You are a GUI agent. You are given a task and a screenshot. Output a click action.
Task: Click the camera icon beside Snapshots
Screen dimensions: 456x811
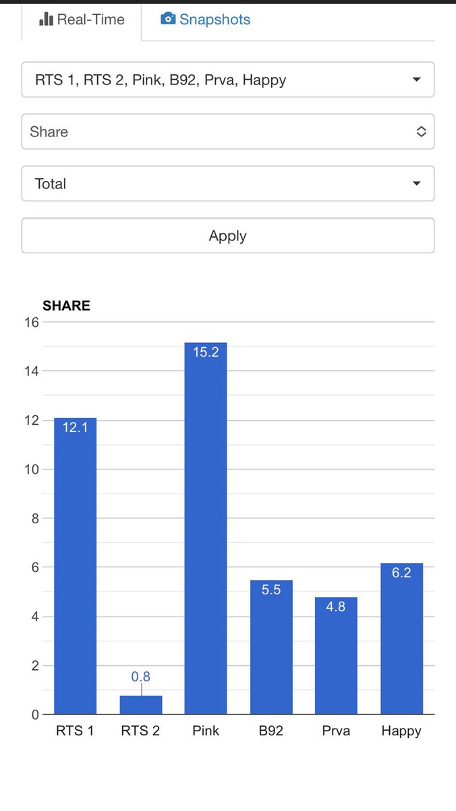(x=168, y=19)
